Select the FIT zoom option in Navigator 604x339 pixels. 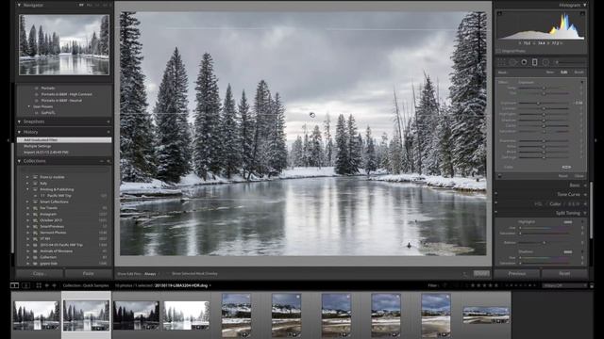(x=81, y=5)
